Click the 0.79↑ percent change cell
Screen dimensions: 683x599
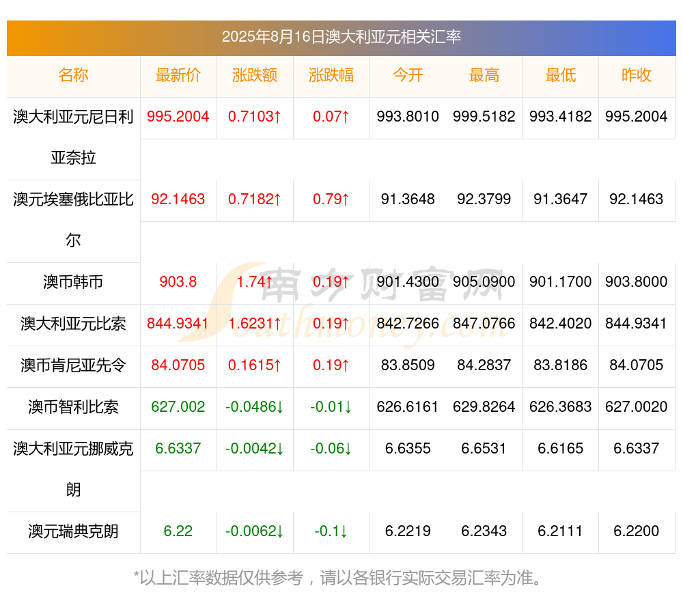coord(331,199)
